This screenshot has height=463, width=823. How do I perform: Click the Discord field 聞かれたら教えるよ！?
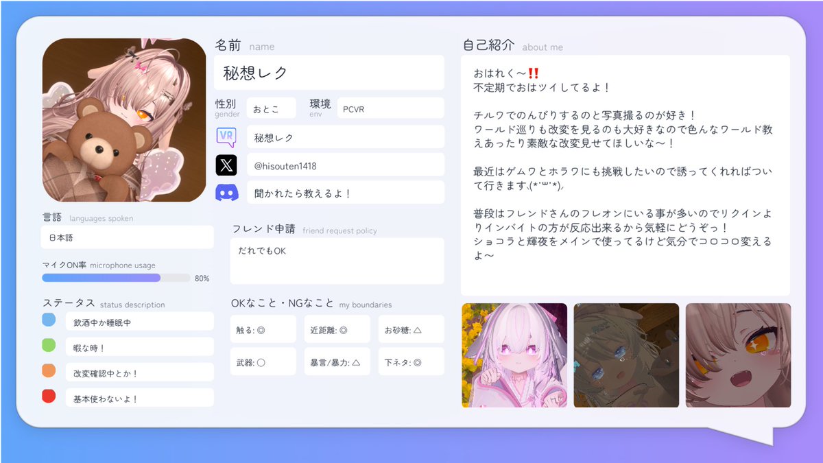[x=346, y=193]
